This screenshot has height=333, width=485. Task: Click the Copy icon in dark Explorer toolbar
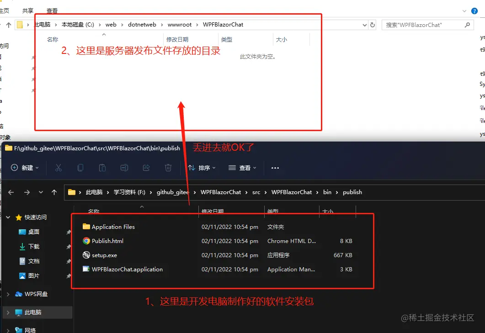point(80,168)
